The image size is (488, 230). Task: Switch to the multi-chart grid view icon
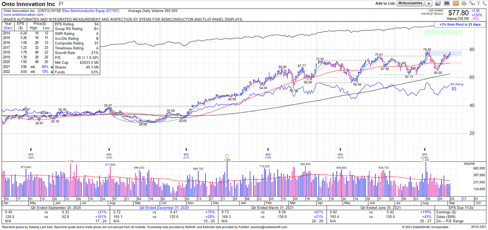point(447,3)
